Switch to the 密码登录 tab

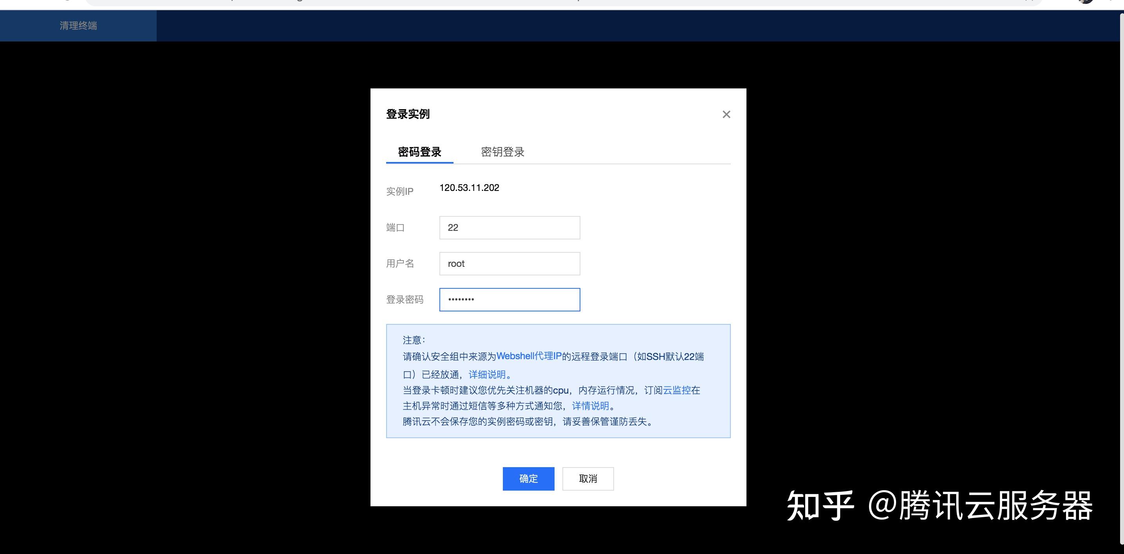419,152
